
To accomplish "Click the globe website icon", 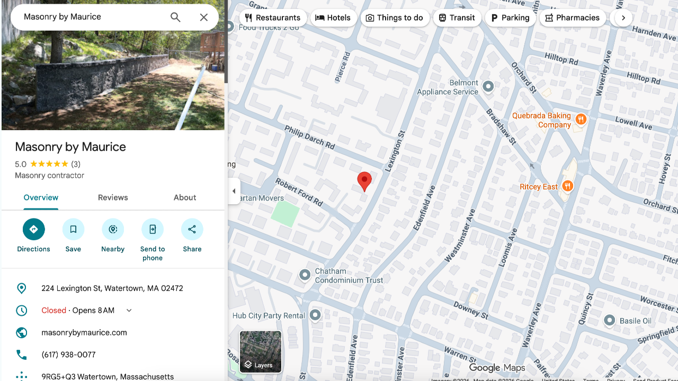I will click(x=22, y=333).
